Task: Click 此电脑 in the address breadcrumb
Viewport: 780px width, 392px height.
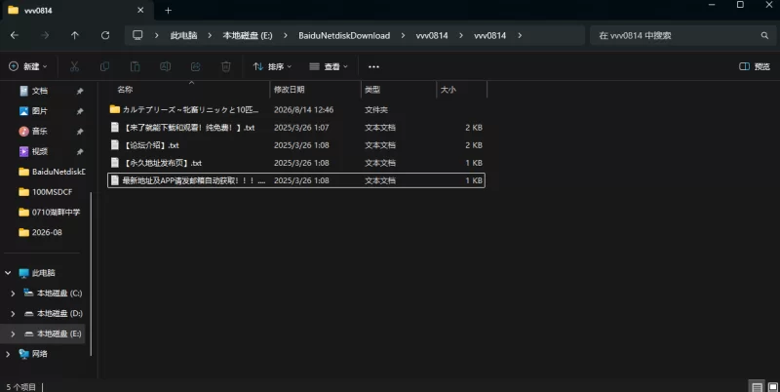Action: coord(183,35)
